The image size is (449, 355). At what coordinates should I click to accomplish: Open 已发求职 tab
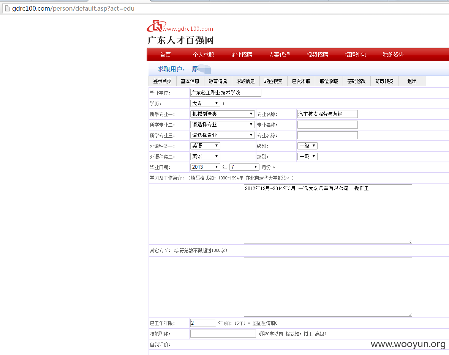pos(301,81)
